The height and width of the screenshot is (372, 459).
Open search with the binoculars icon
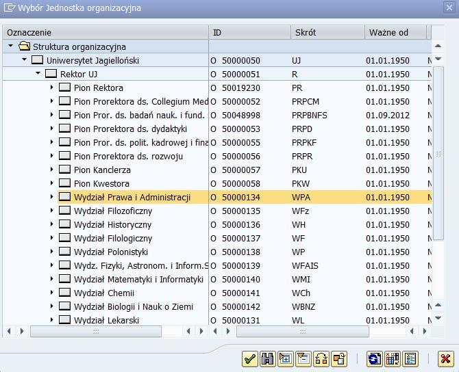[x=268, y=358]
